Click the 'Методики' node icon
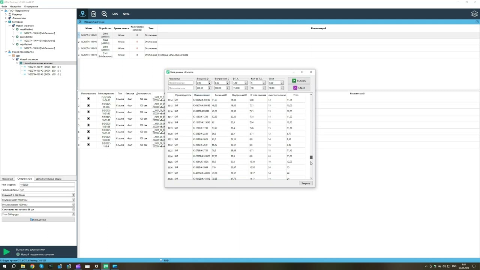Viewport: 480px width, 270px height. [x=10, y=22]
